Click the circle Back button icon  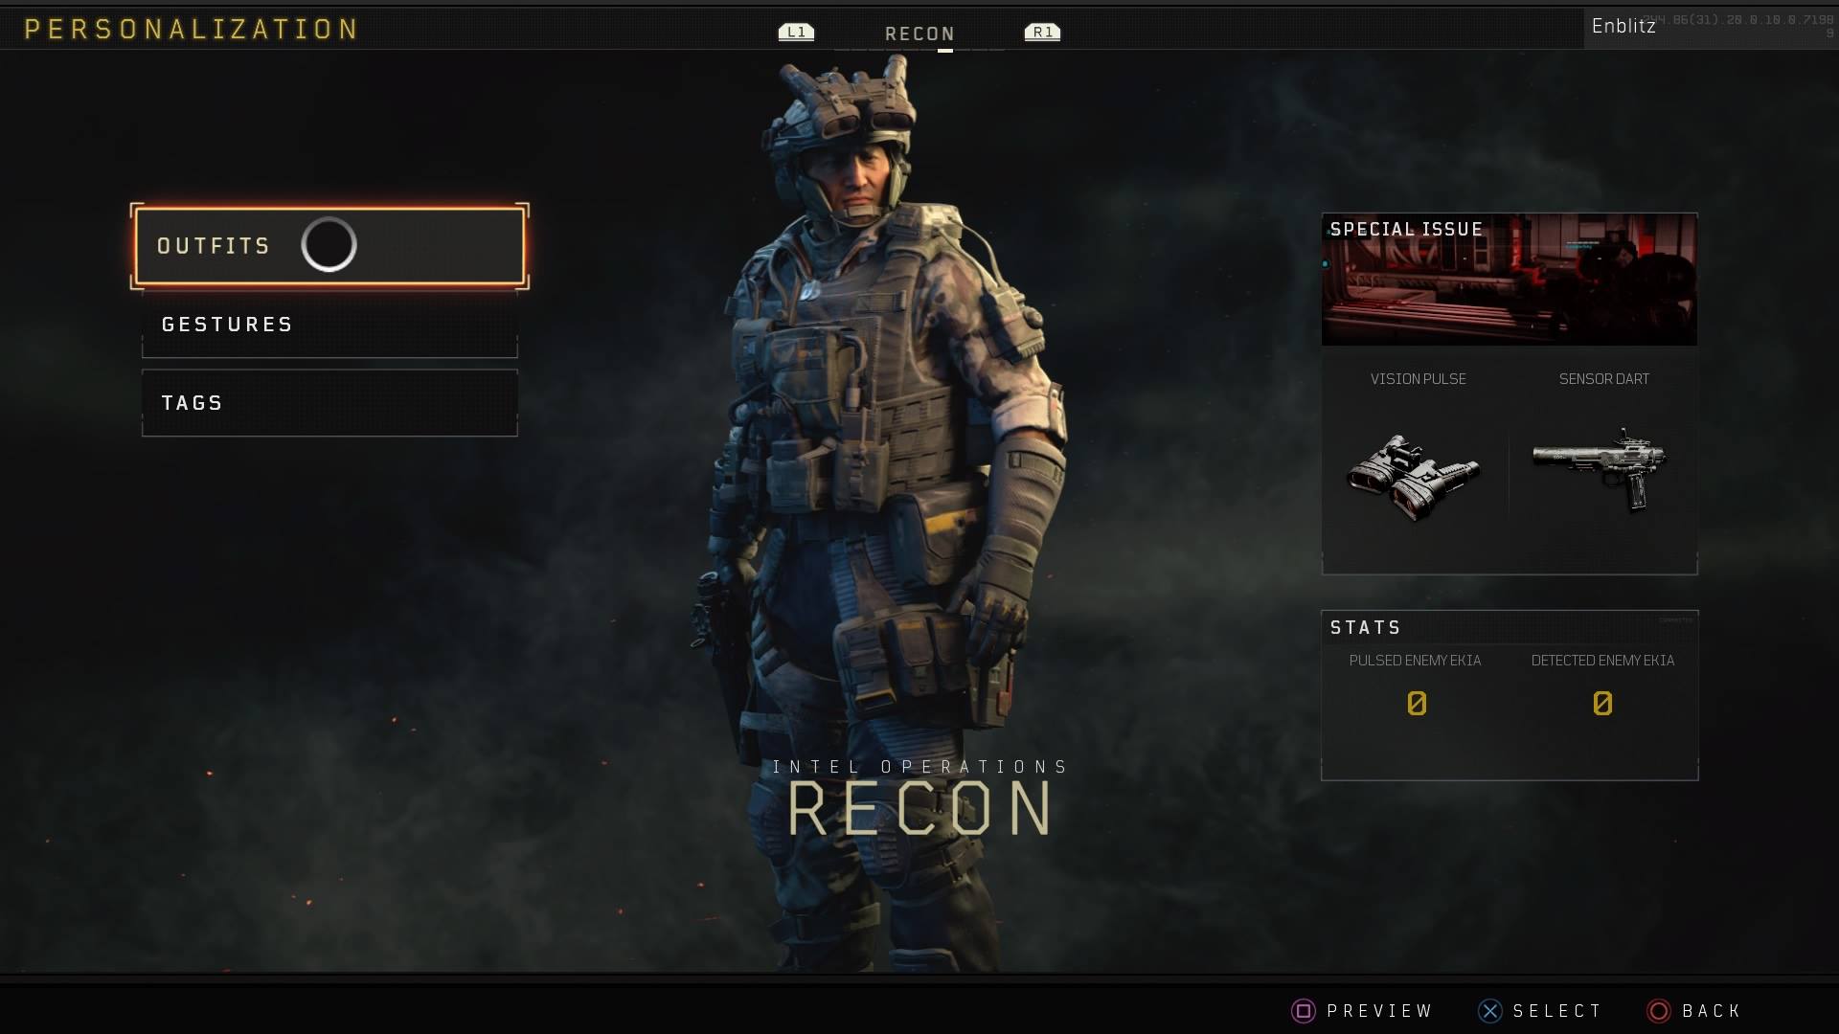click(1659, 1011)
